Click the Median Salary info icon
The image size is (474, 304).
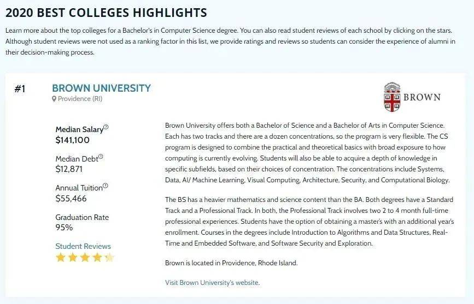(x=106, y=127)
